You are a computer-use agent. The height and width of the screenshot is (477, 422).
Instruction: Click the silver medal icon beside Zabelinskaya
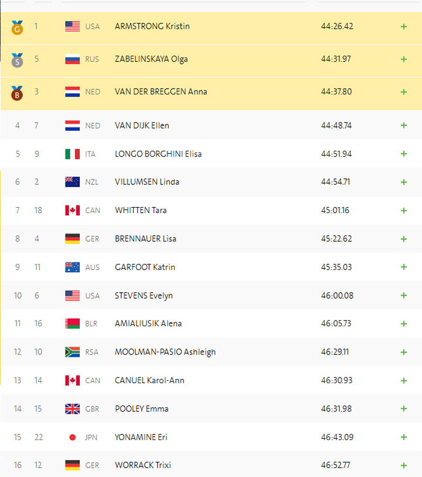tap(17, 59)
